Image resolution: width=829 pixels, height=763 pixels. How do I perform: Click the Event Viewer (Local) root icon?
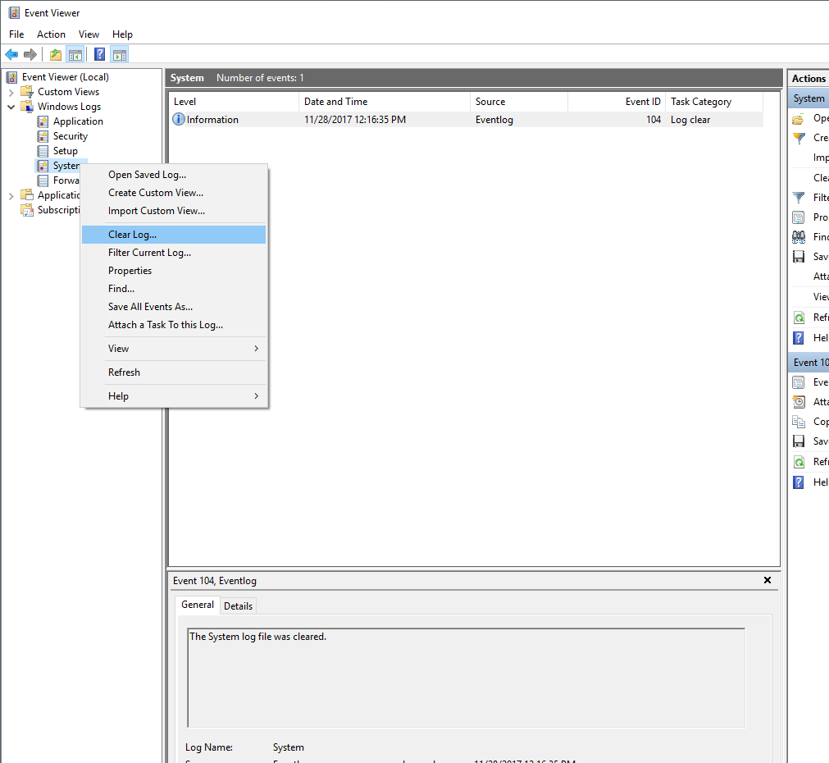12,77
